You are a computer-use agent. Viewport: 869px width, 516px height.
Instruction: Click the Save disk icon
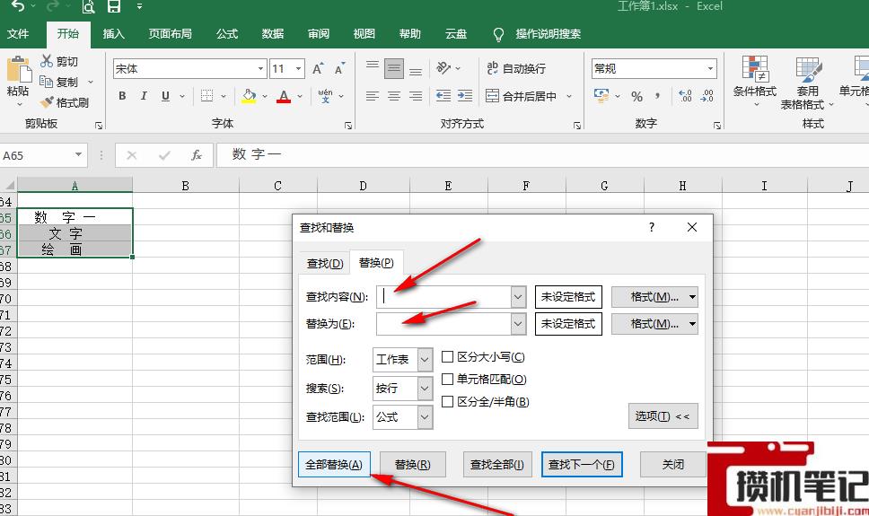pyautogui.click(x=114, y=6)
